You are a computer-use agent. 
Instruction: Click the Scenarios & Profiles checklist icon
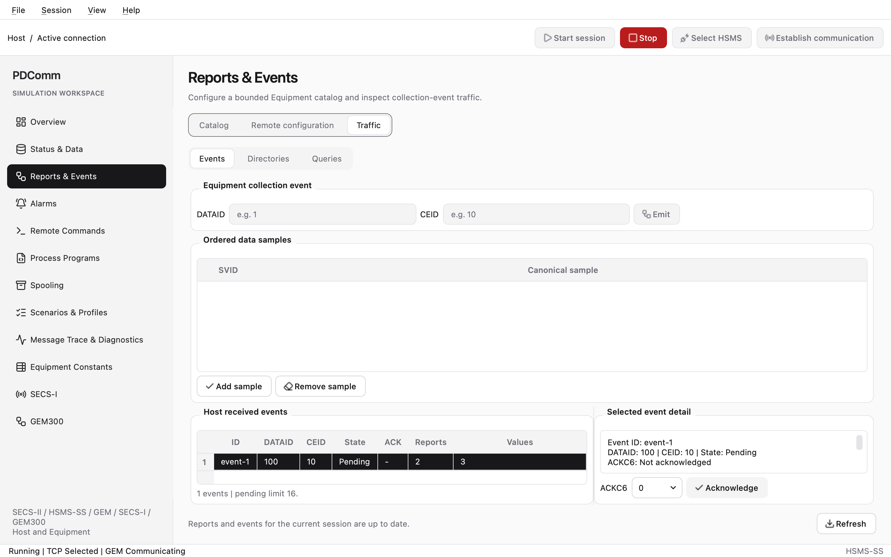point(21,313)
